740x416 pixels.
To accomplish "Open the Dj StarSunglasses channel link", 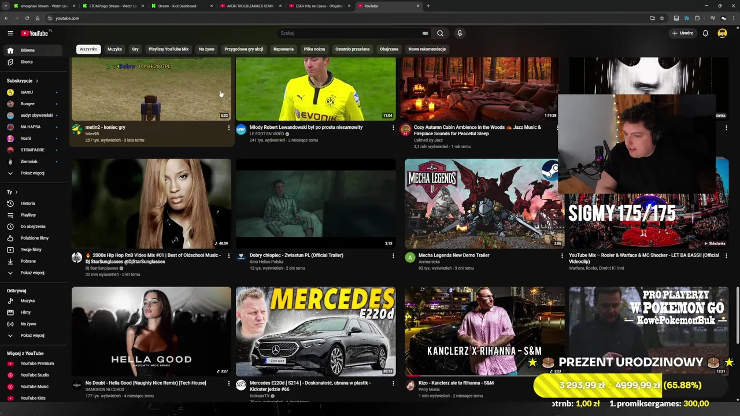I will 102,268.
